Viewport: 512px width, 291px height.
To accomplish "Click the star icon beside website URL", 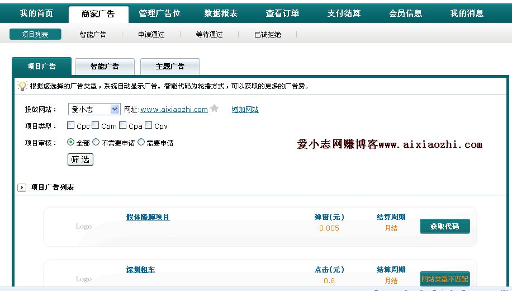I will tap(214, 109).
